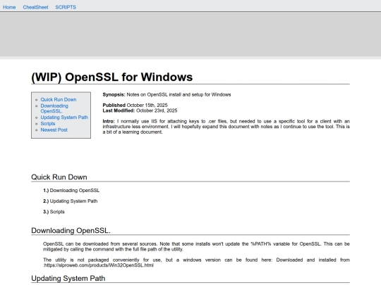Open the CheatSheet navigation link

tap(35, 7)
